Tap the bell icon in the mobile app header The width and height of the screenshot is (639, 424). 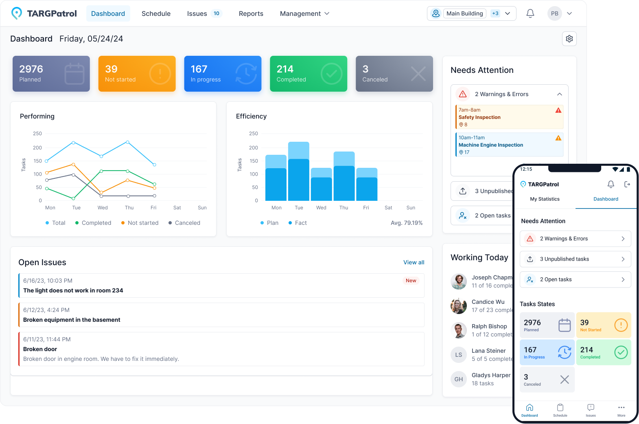[x=611, y=185]
